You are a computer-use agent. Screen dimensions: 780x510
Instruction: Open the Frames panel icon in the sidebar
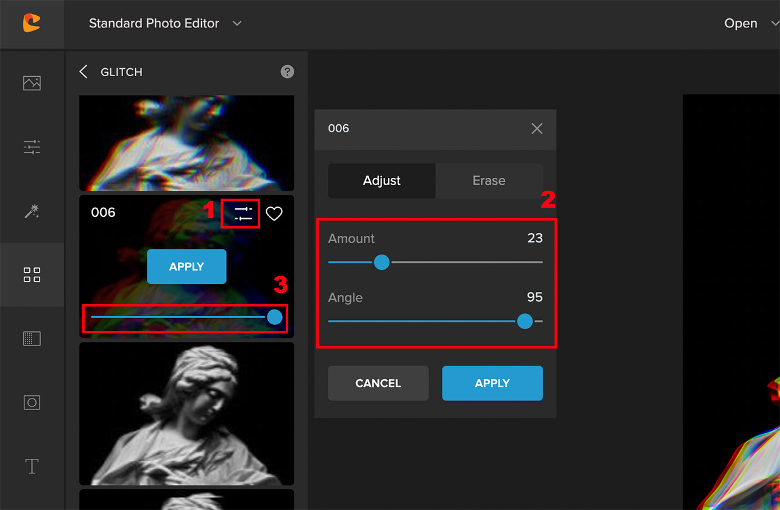pyautogui.click(x=33, y=402)
